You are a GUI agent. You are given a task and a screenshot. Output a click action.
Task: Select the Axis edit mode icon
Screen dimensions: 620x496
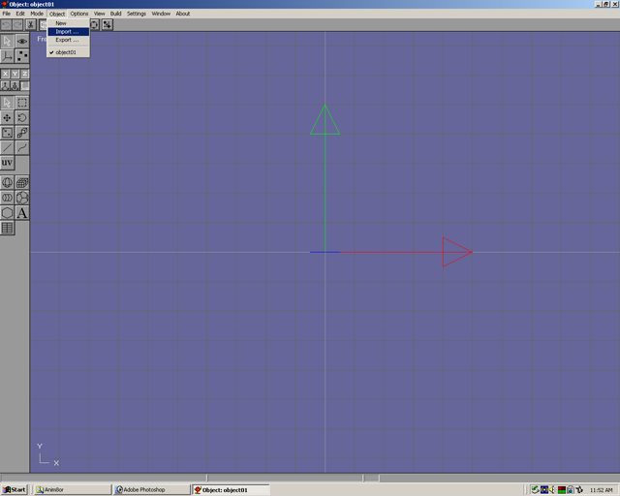tap(7, 56)
